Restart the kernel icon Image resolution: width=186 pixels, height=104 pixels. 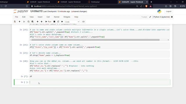point(58,22)
